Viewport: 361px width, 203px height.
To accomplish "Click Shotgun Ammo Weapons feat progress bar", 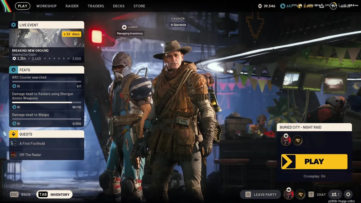I will click(47, 102).
